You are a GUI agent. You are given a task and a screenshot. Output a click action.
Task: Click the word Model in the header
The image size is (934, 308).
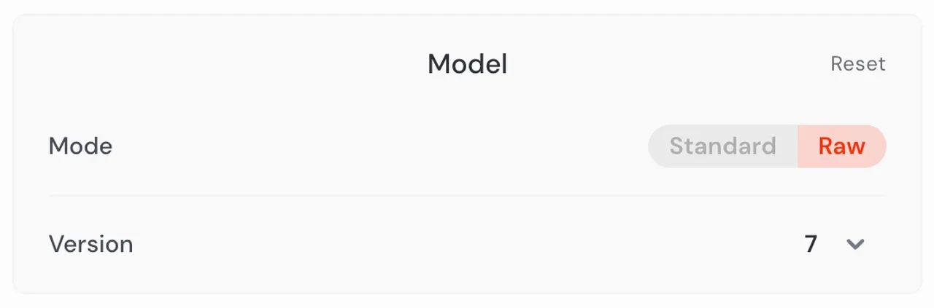coord(467,64)
